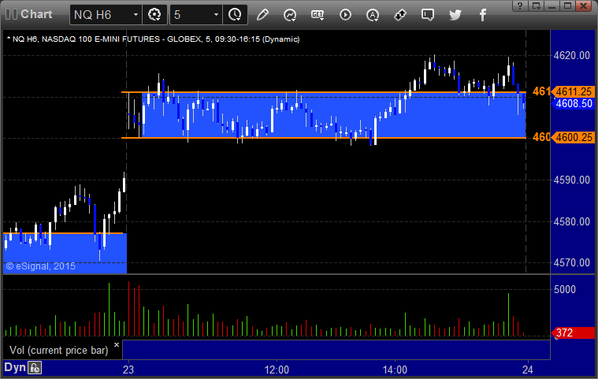Click the 5000 volume axis value

tap(565, 289)
